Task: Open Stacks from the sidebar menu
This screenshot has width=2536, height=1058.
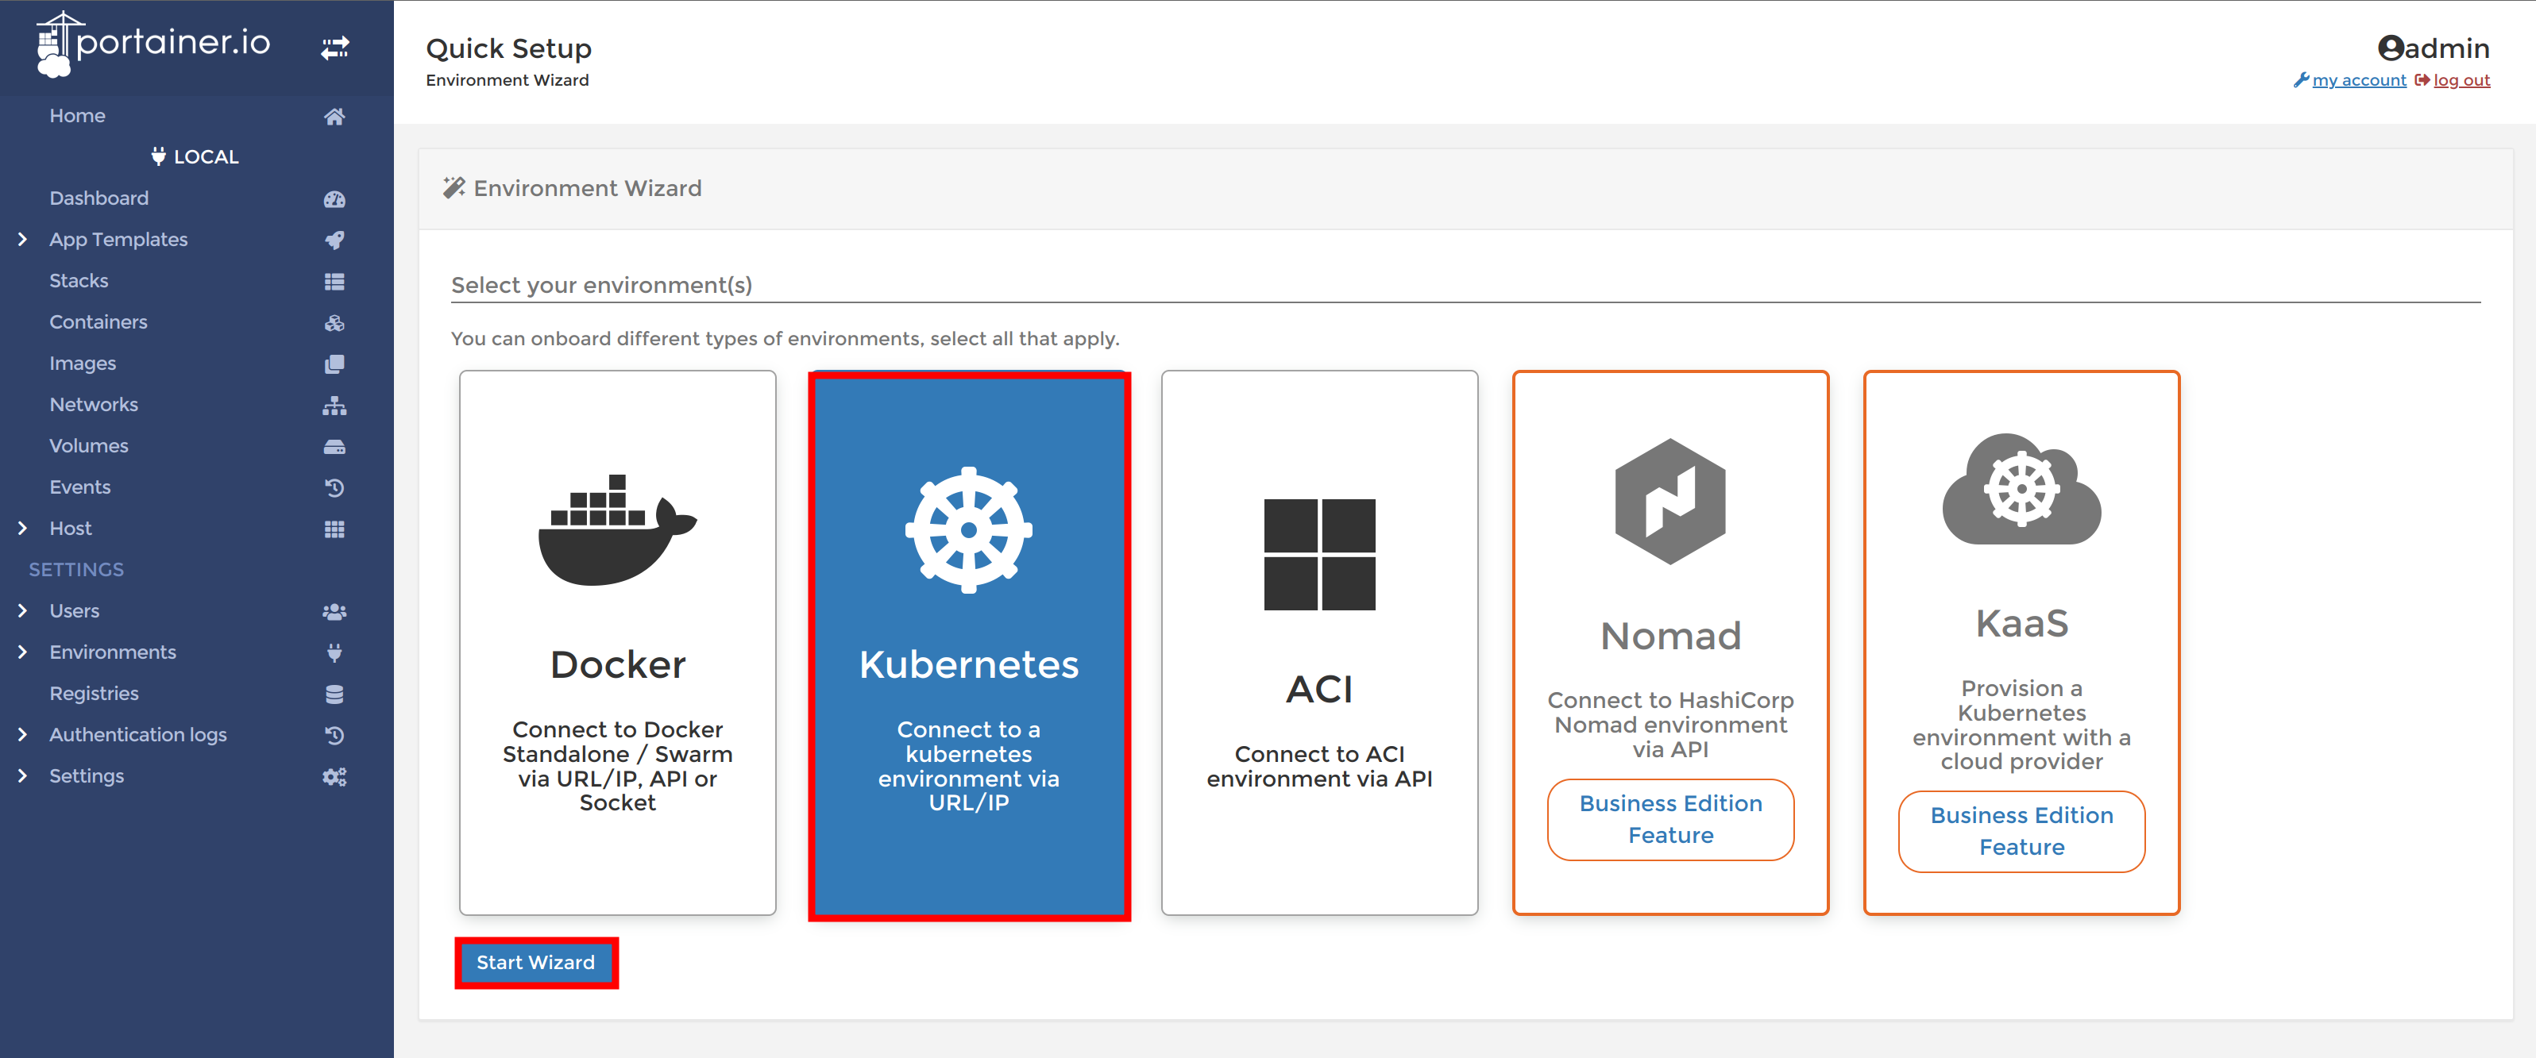Action: click(79, 280)
